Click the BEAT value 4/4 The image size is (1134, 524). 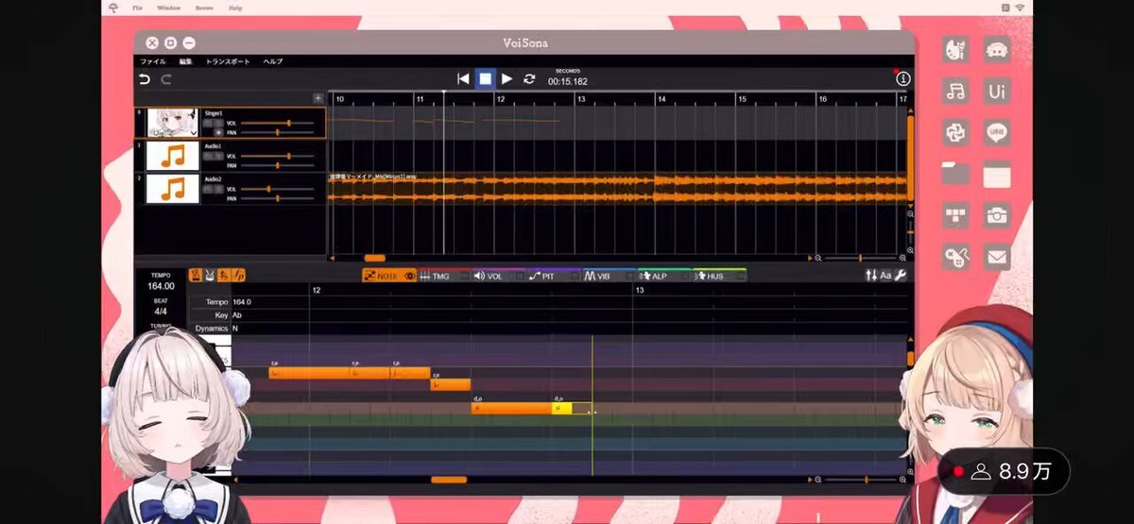pos(162,311)
